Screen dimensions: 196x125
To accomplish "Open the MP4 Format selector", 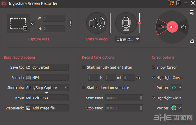I will (47, 78).
